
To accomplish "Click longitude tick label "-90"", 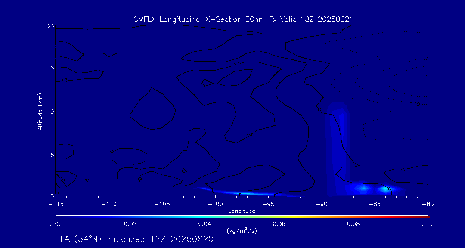I will point(322,205).
